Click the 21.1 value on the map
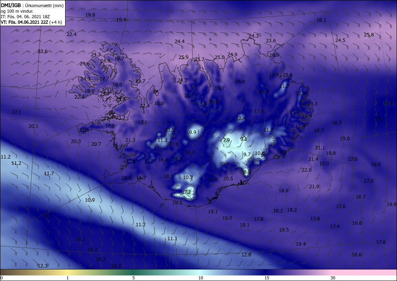 [x=320, y=147]
